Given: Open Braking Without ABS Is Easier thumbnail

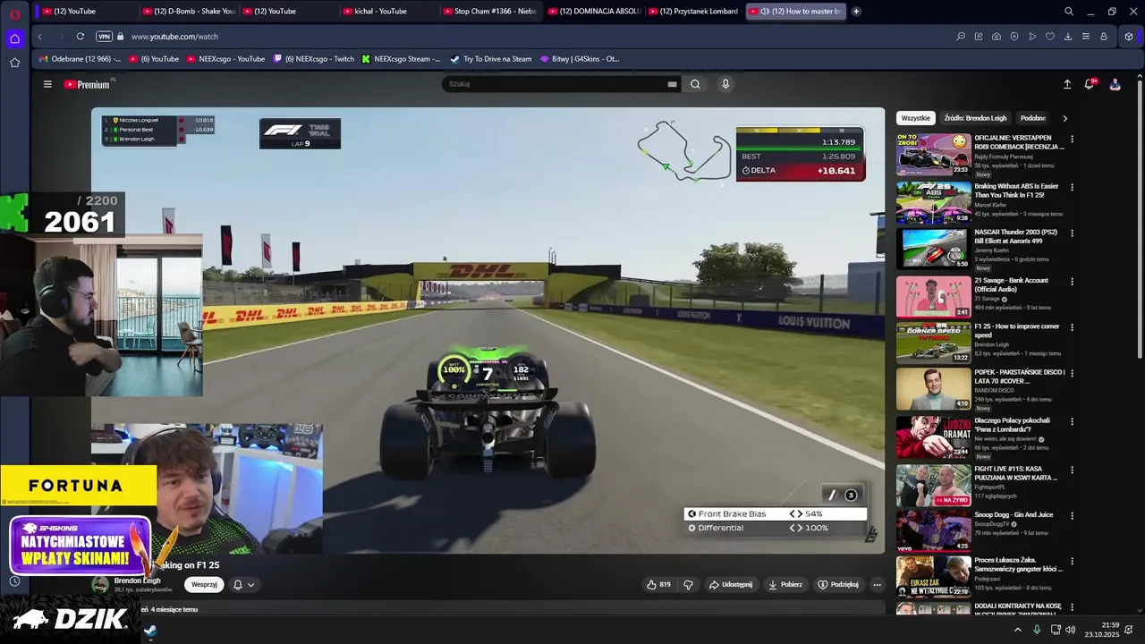Looking at the screenshot, I should [x=934, y=202].
